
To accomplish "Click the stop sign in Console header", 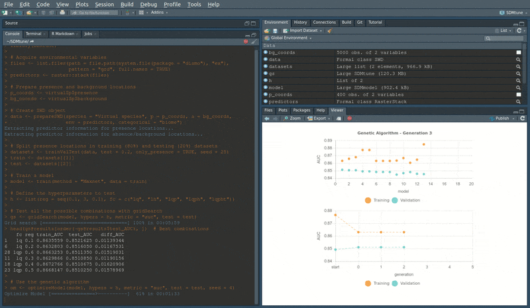I will pos(245,42).
